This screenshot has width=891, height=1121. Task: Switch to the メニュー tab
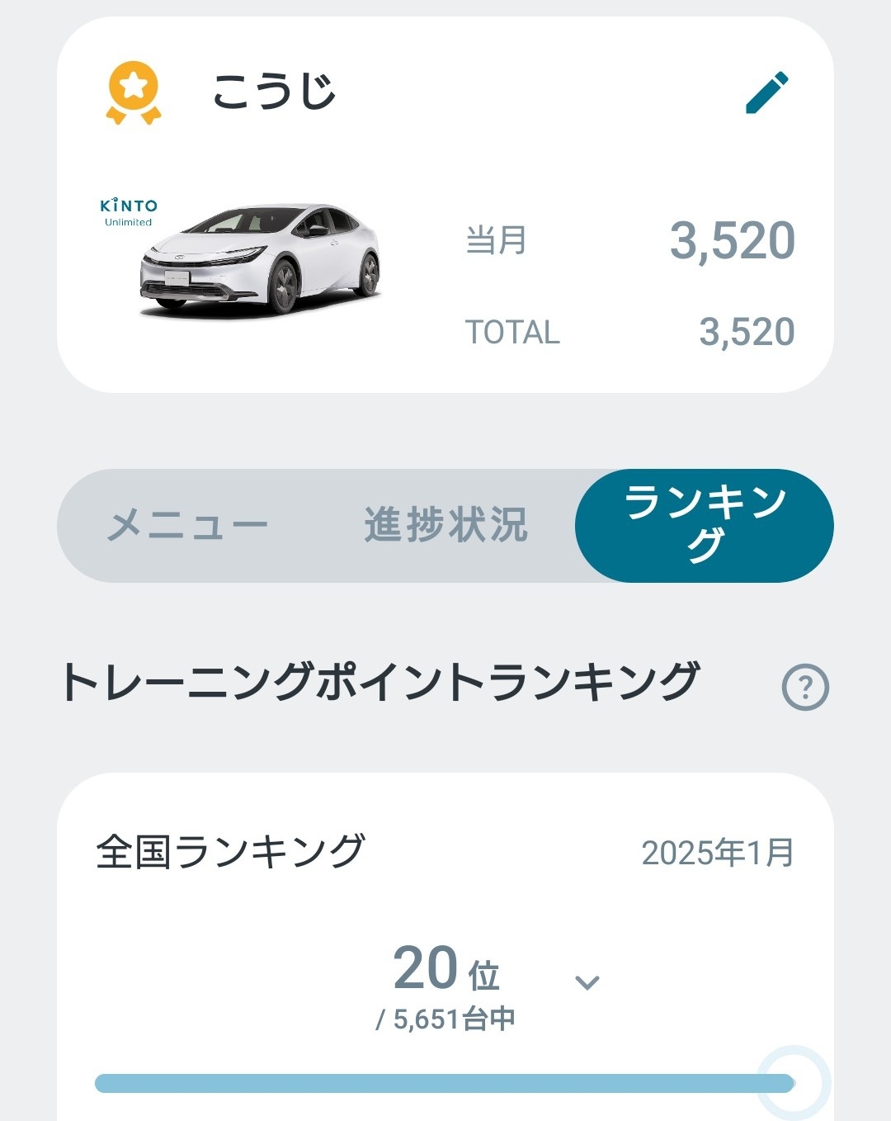pyautogui.click(x=188, y=525)
